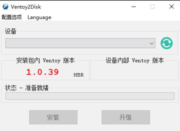Click the 设备内部 Ventoy 版本 heading
Viewport: 180px width, 131px height.
[135, 60]
